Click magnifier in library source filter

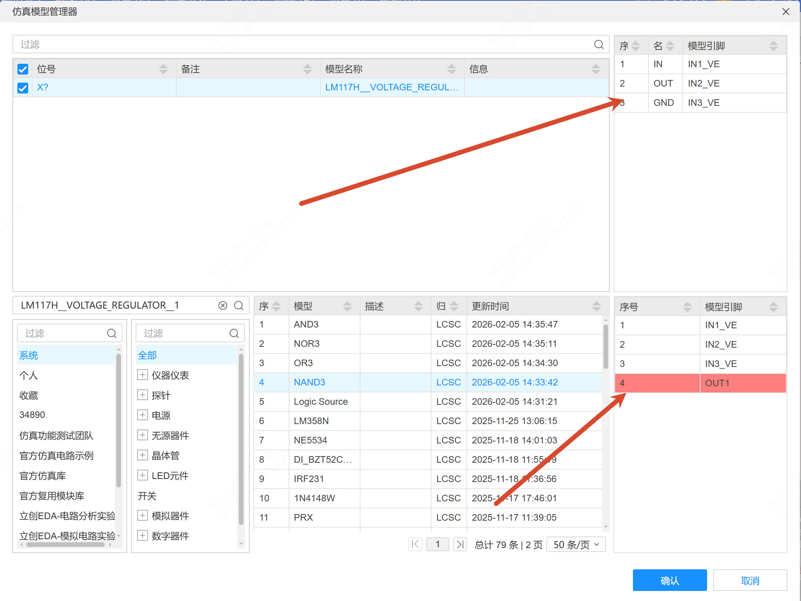(x=111, y=333)
